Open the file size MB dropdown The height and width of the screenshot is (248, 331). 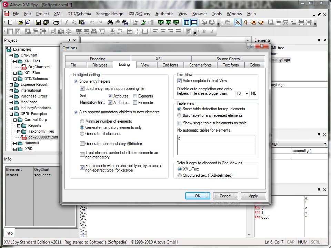(246, 93)
